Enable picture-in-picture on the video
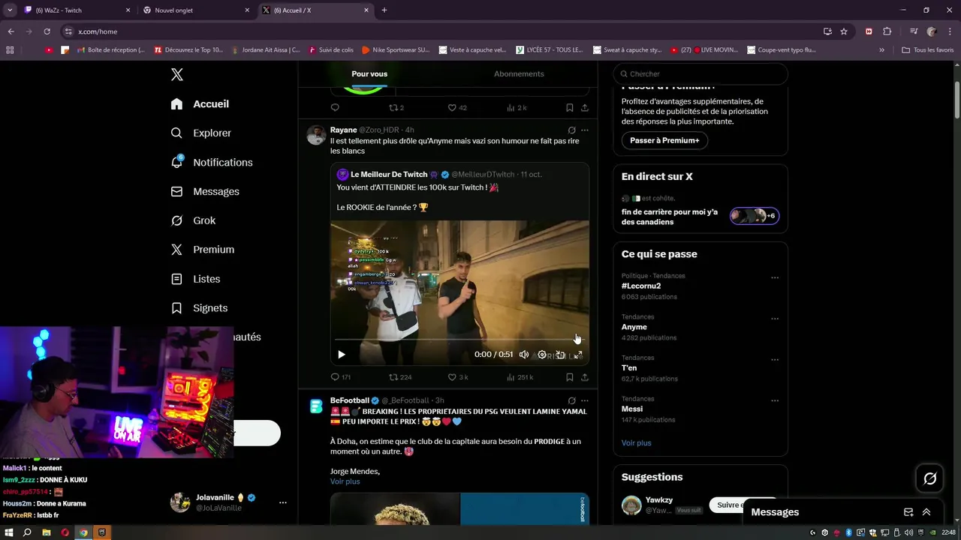Image resolution: width=961 pixels, height=540 pixels. click(x=560, y=355)
